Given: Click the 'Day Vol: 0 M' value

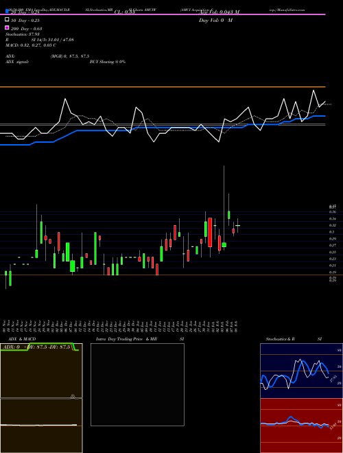Looking at the screenshot, I should [x=215, y=20].
